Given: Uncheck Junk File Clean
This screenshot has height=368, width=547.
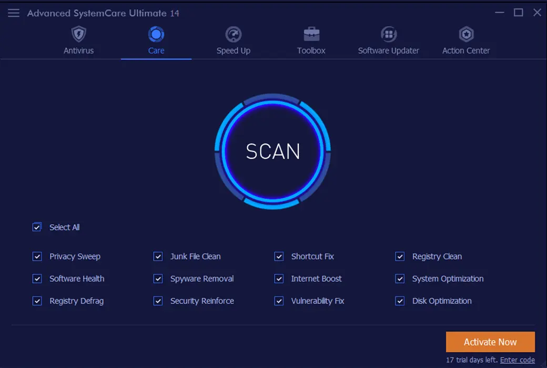Looking at the screenshot, I should [x=158, y=257].
